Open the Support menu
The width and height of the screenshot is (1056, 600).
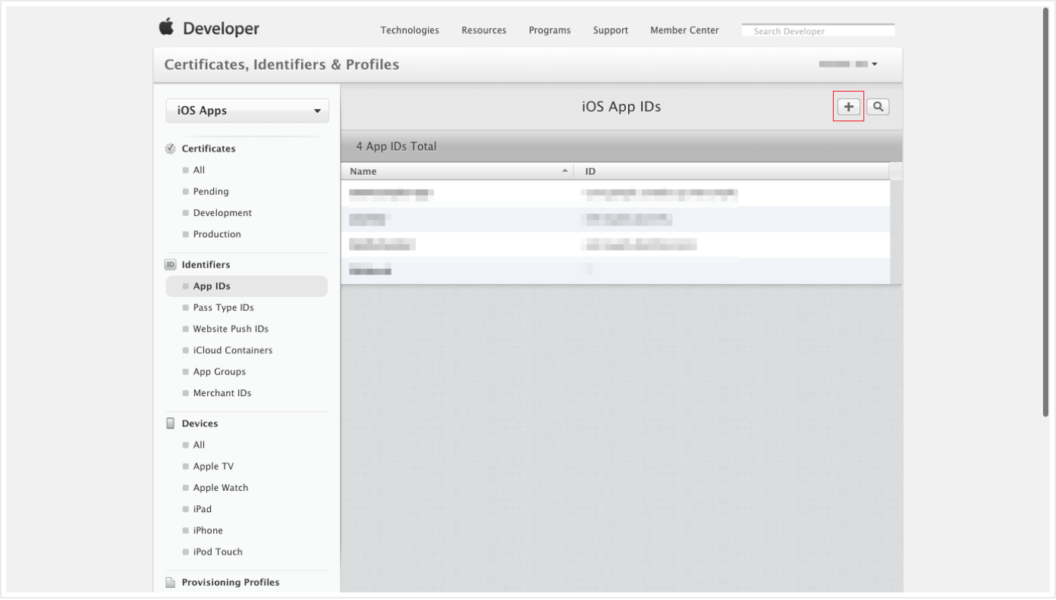point(611,30)
